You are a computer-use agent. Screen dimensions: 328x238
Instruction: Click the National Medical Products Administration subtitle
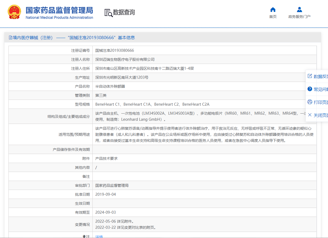click(x=59, y=17)
